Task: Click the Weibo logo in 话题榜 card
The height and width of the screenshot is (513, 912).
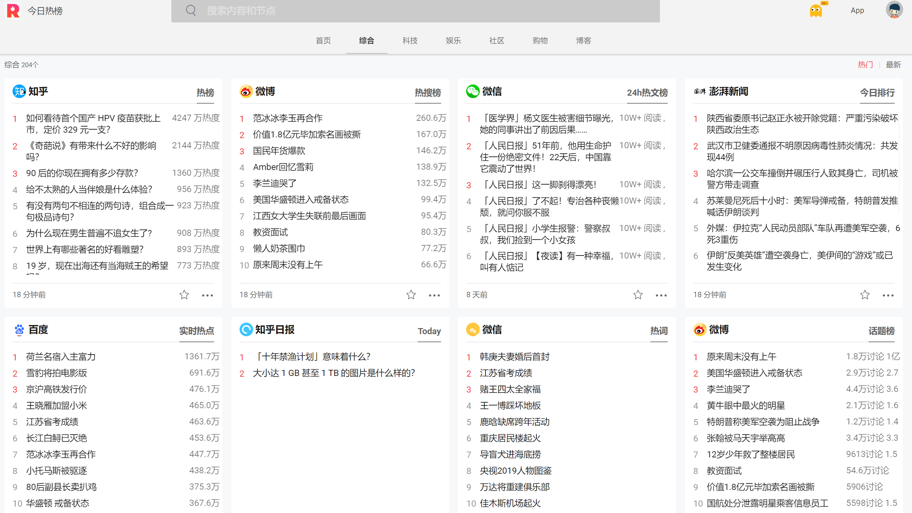Action: [700, 329]
